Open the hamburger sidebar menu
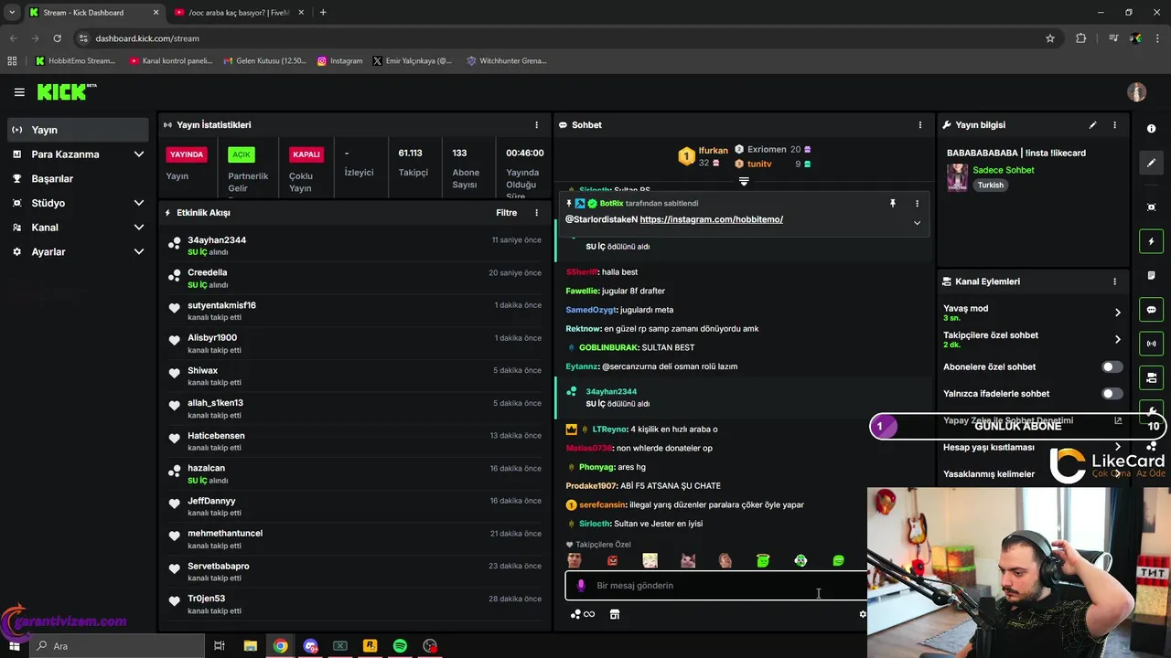 pos(19,92)
